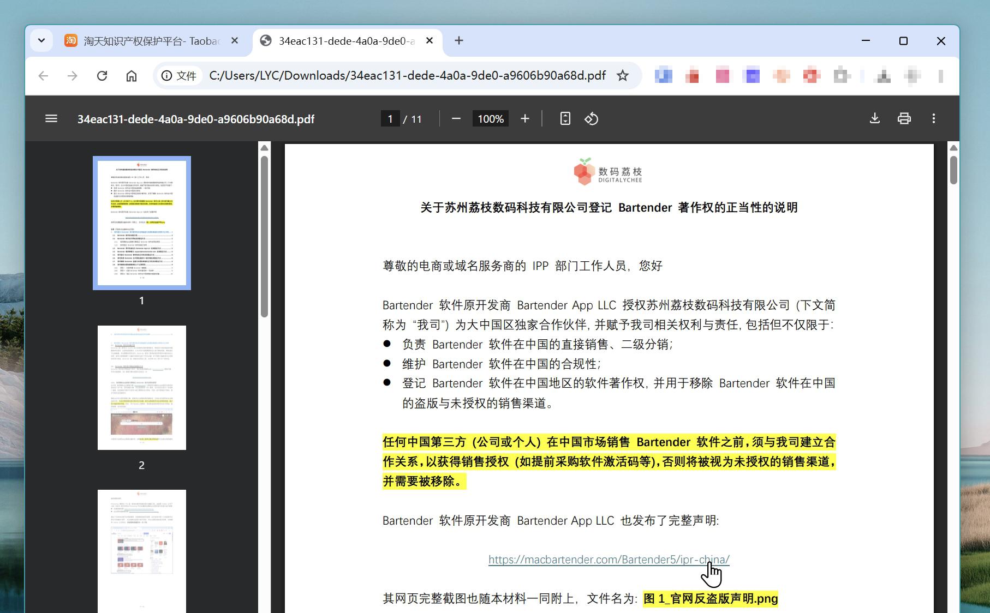Edit the current page number field
This screenshot has width=990, height=613.
click(x=390, y=119)
